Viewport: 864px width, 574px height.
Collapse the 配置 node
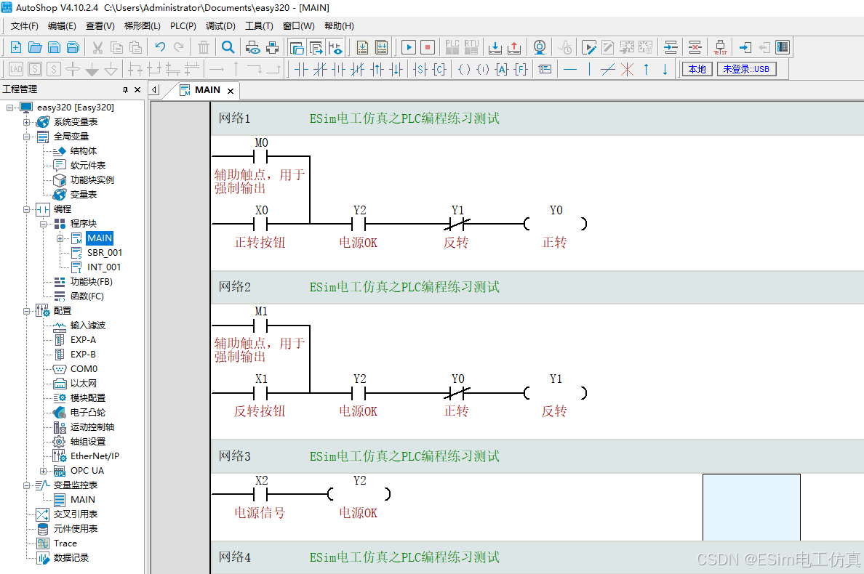point(26,311)
